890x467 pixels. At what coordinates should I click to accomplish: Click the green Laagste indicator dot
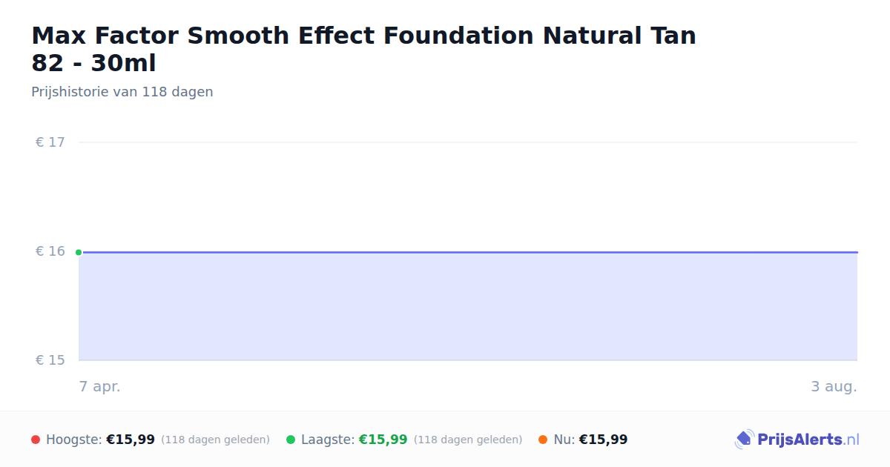click(x=291, y=440)
